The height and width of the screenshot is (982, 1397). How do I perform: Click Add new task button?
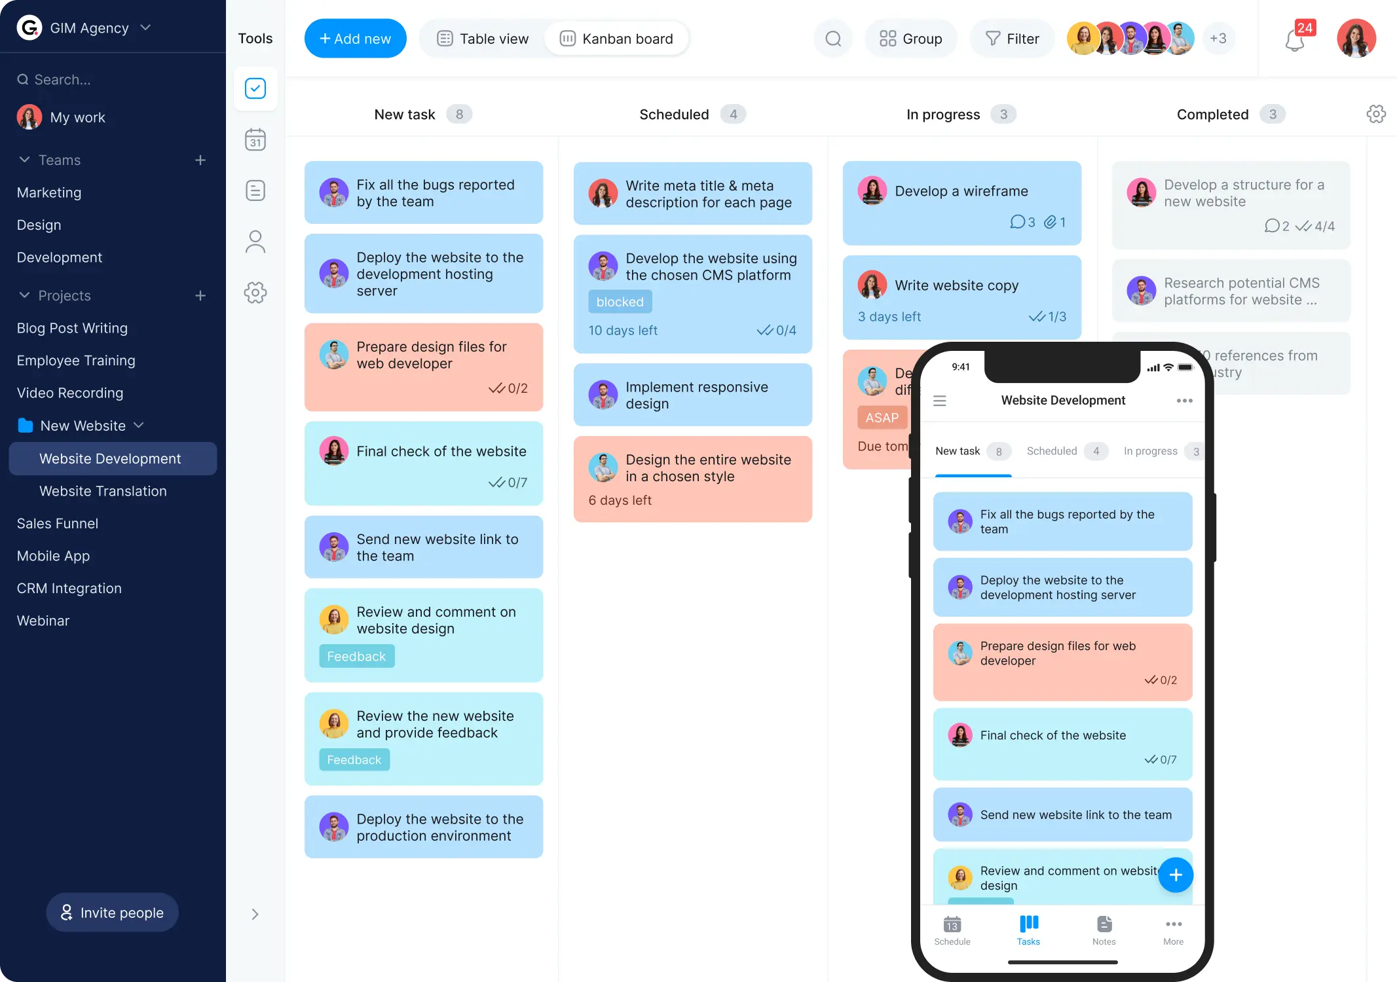[x=355, y=38]
